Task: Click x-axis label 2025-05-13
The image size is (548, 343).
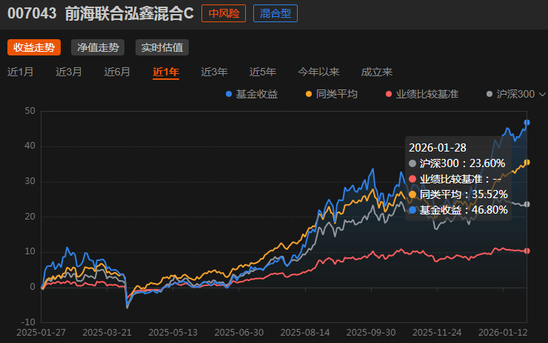Action: coord(173,333)
